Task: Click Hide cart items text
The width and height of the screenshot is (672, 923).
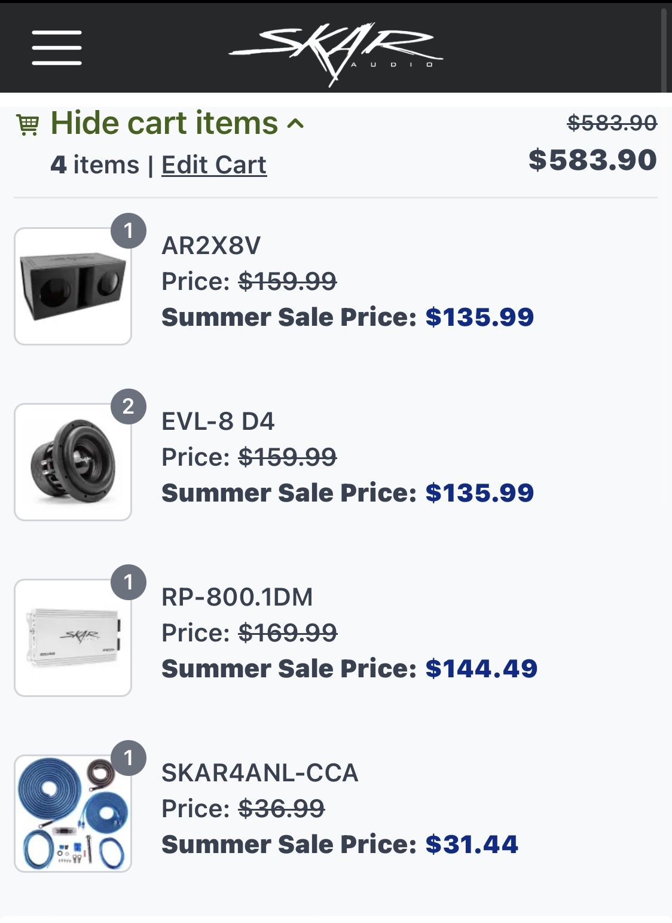Action: 164,124
